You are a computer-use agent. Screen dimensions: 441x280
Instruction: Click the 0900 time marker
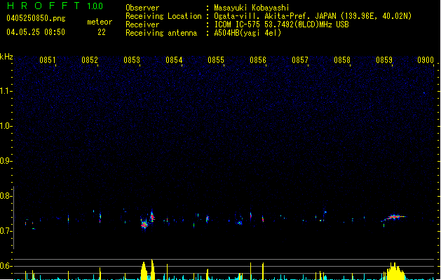point(426,60)
